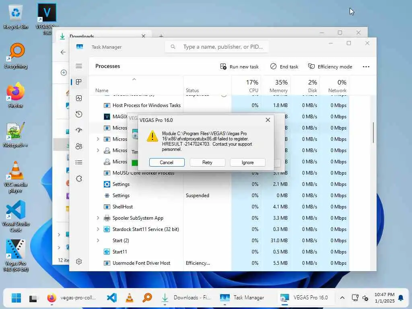Screen dimensions: 412x309
Task: Open Task Manager settings gear
Action: [79, 262]
